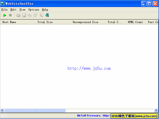This screenshot has height=119, width=159.
Task: Close the WebSiteSniffer window
Action: click(155, 4)
